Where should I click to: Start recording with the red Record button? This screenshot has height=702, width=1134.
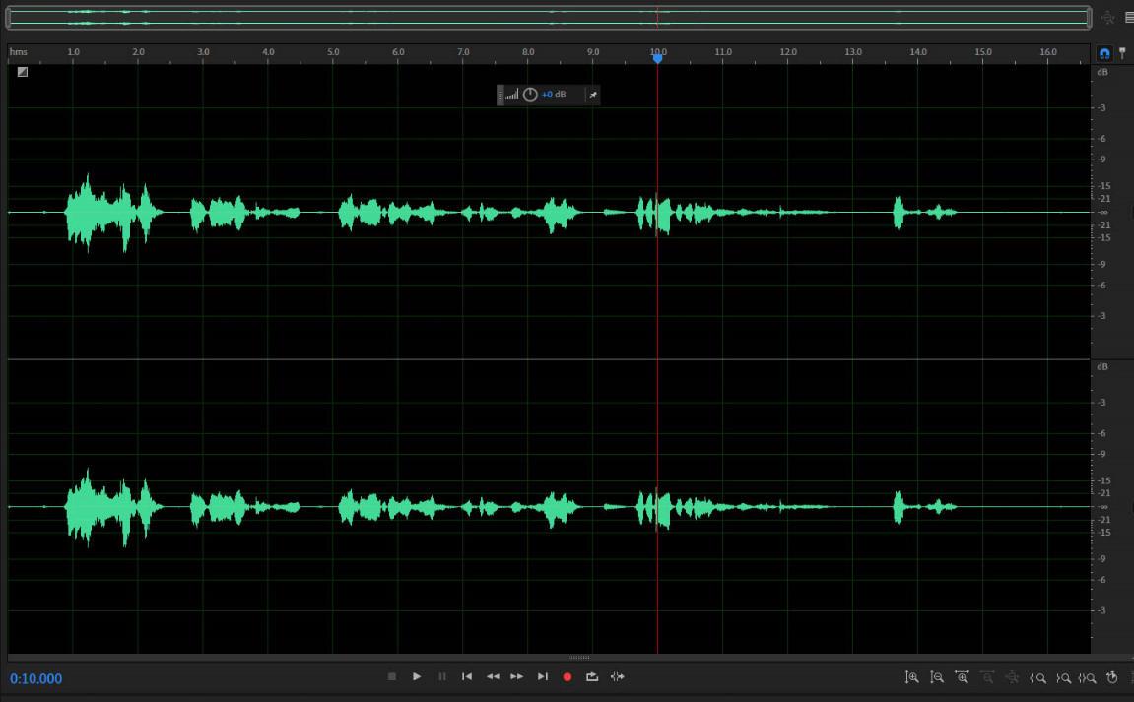pyautogui.click(x=567, y=677)
